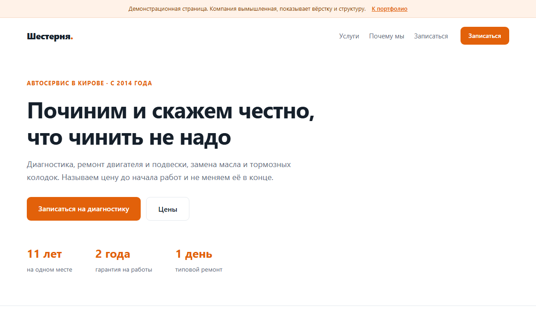Click the типовой ремонт caption
Screen dimensions: 536x335
[199, 270]
